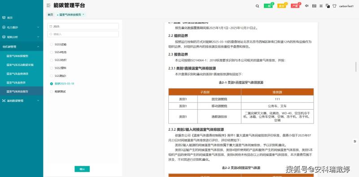This screenshot has height=177, width=359.
Task: Select the 能碳测试 radio option
Action: tap(52, 92)
